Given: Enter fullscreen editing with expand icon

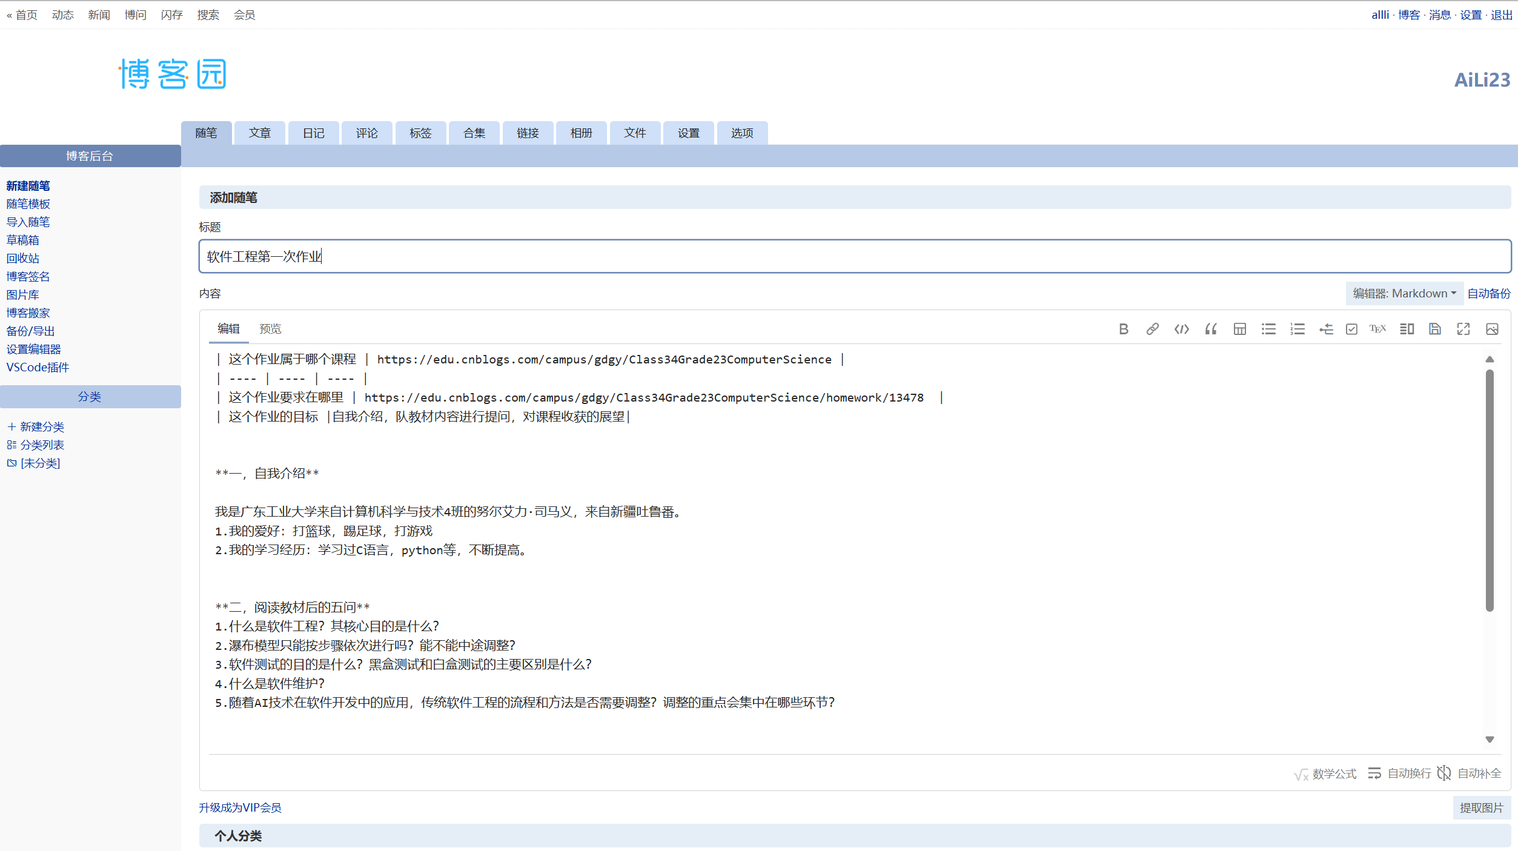Looking at the screenshot, I should (x=1463, y=329).
